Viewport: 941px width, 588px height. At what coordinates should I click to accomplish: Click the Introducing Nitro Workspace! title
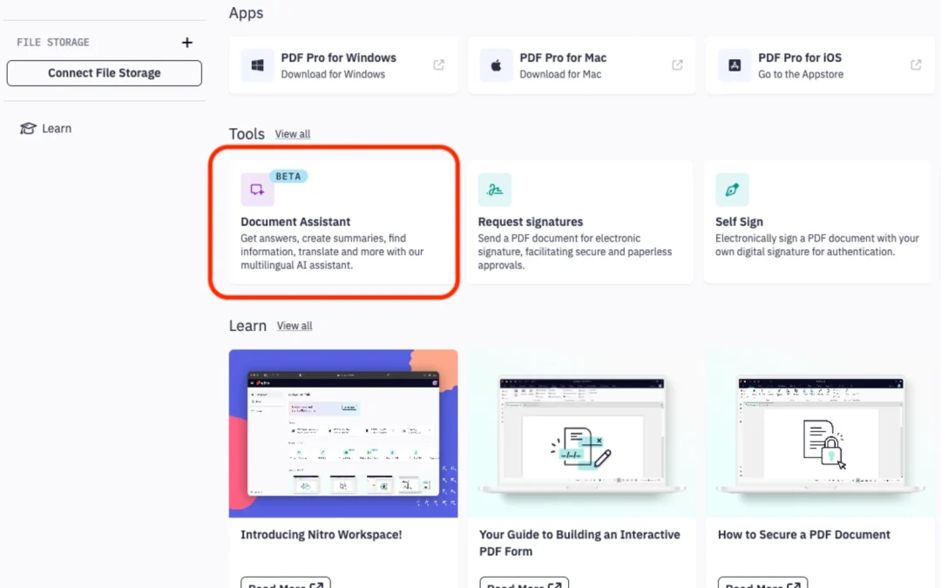[322, 535]
